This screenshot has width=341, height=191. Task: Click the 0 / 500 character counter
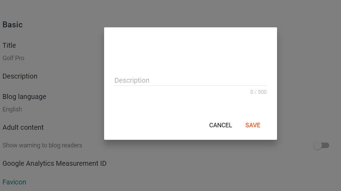click(258, 92)
